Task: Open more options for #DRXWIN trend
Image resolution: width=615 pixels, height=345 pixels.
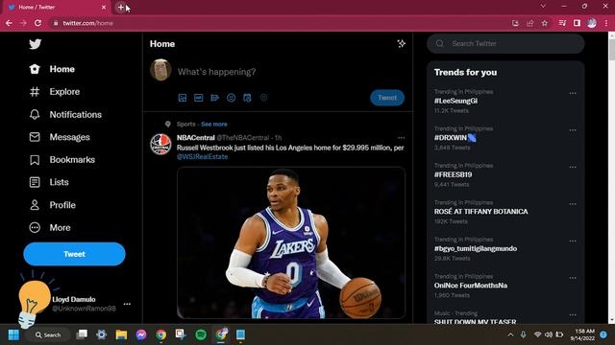Action: coord(573,130)
